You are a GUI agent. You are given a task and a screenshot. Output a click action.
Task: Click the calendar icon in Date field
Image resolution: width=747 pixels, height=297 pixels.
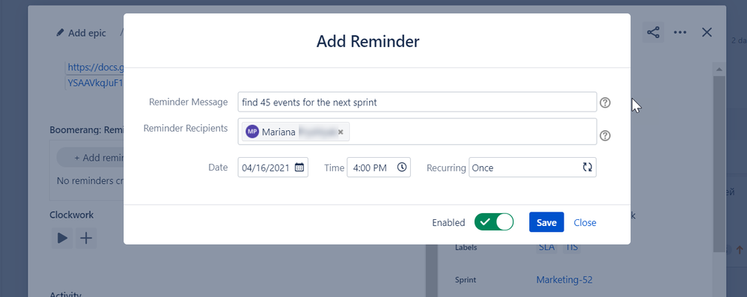pos(299,167)
